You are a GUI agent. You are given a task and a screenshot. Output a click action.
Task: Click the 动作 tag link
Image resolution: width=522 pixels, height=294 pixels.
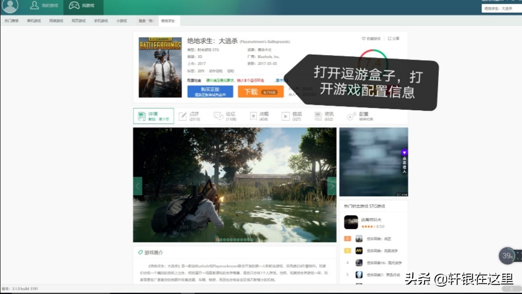[201, 71]
